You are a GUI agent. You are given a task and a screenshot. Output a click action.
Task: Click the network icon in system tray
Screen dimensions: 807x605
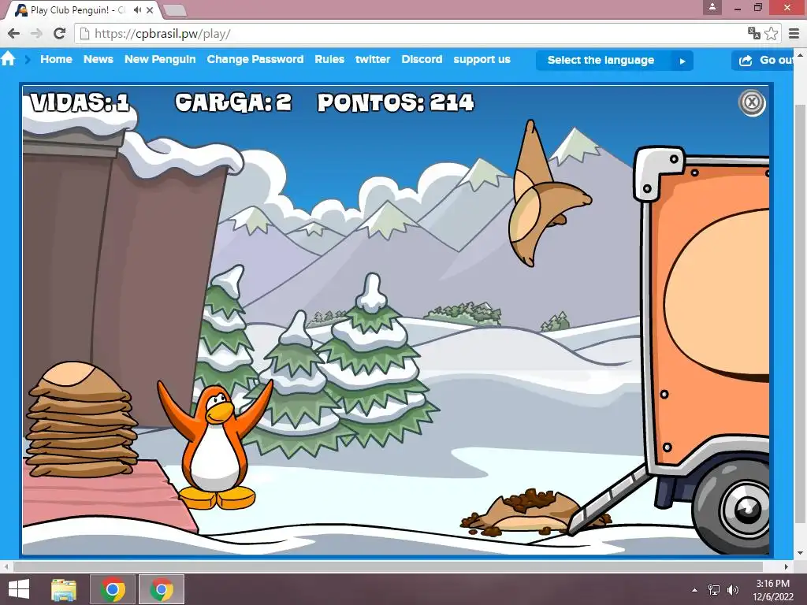tap(714, 590)
